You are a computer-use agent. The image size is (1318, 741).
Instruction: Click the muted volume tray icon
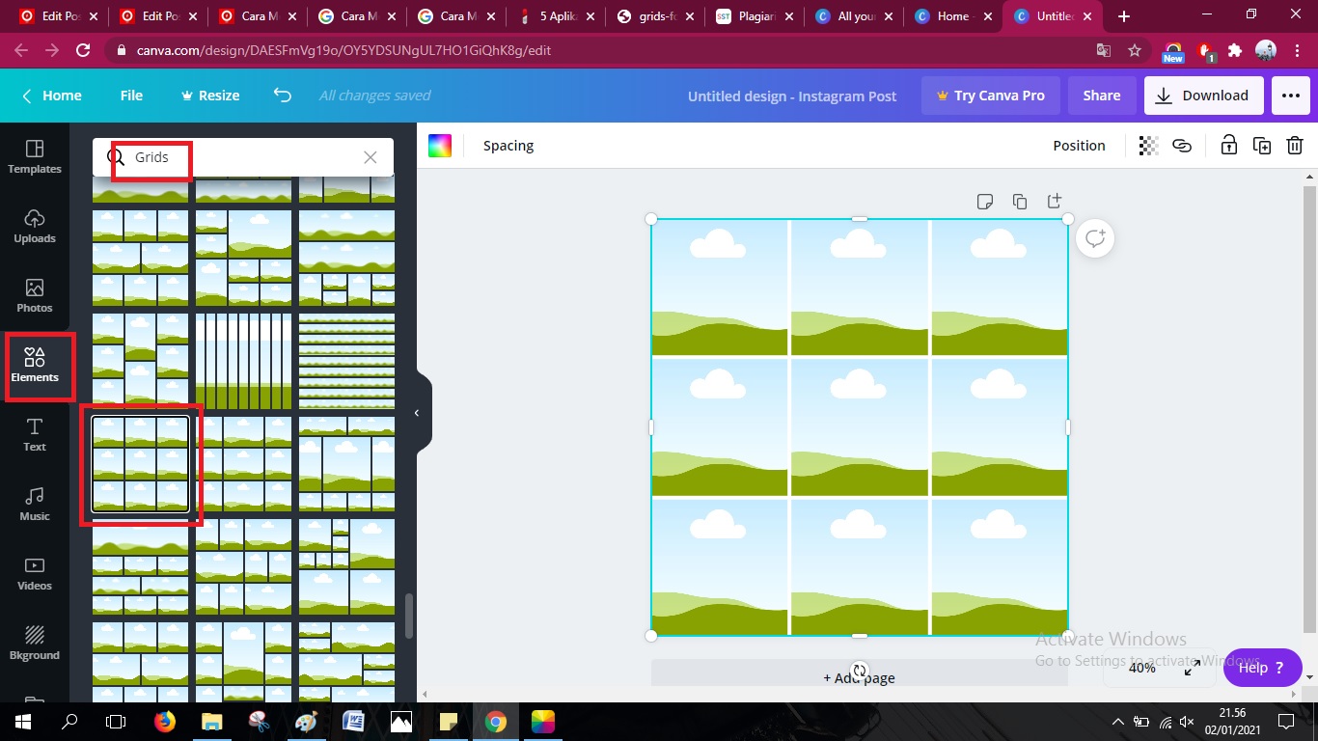click(x=1187, y=722)
